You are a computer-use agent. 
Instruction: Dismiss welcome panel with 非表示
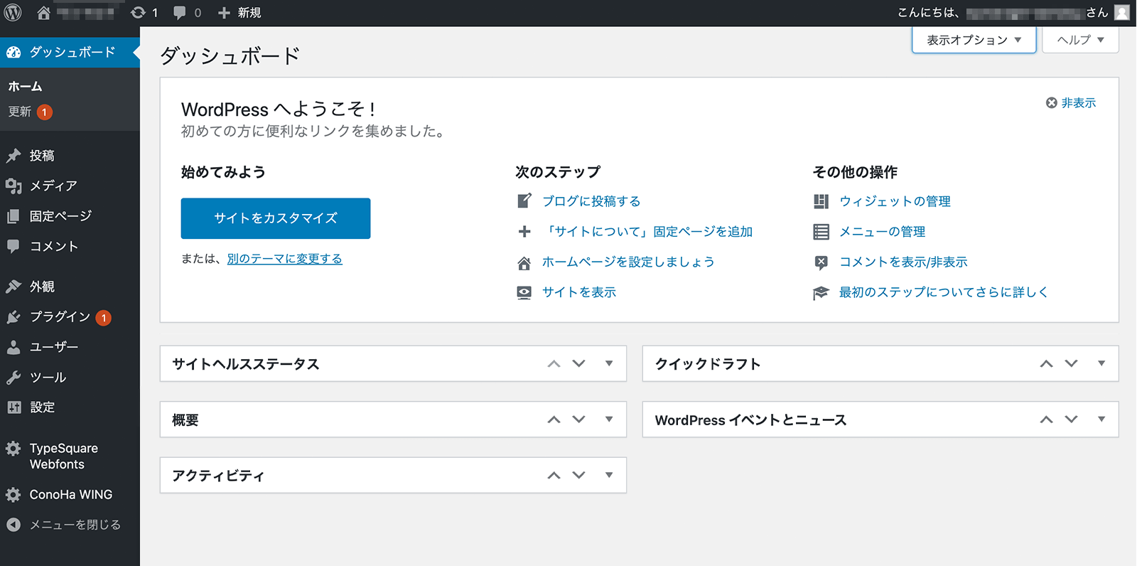[1071, 103]
